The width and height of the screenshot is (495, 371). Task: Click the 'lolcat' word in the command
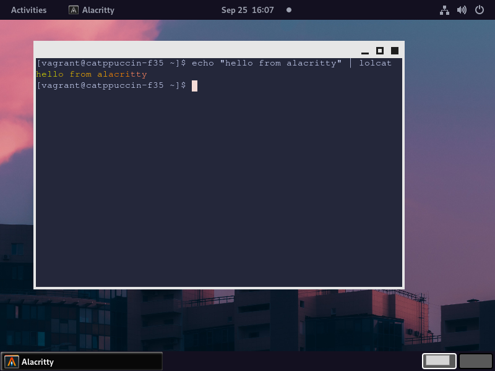click(375, 63)
